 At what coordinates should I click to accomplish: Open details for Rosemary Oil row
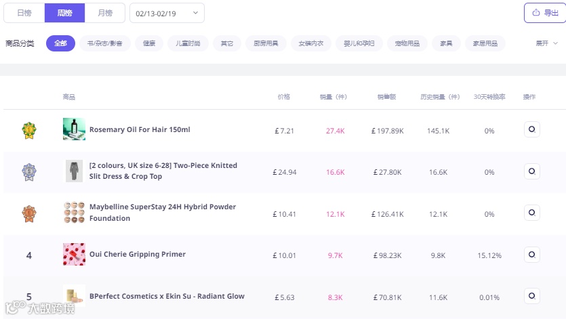532,129
